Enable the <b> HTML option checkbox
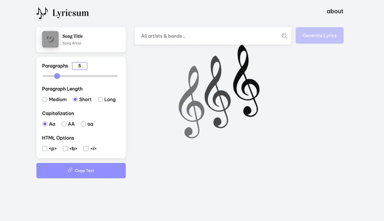384x221 pixels. pos(66,149)
